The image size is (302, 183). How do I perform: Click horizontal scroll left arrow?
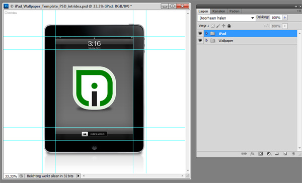(x=84, y=175)
